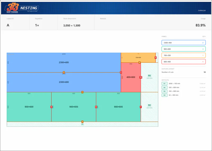Click the Usage value 83.9%
This screenshot has width=212, height=151.
(x=201, y=25)
